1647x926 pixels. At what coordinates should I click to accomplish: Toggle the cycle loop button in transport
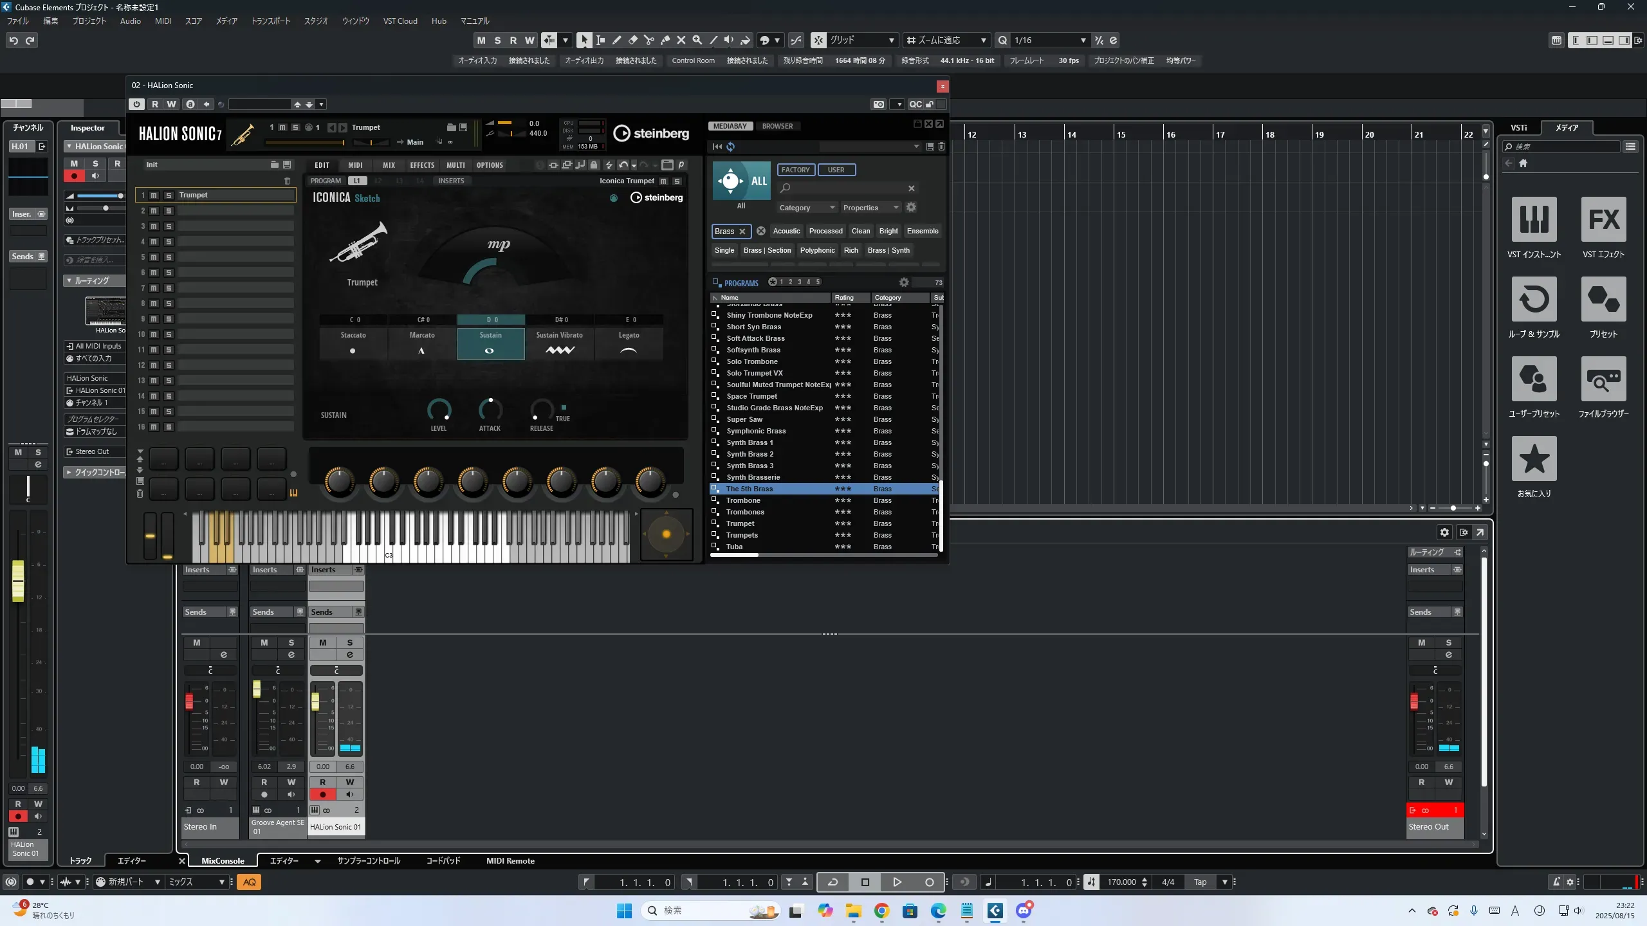[833, 882]
